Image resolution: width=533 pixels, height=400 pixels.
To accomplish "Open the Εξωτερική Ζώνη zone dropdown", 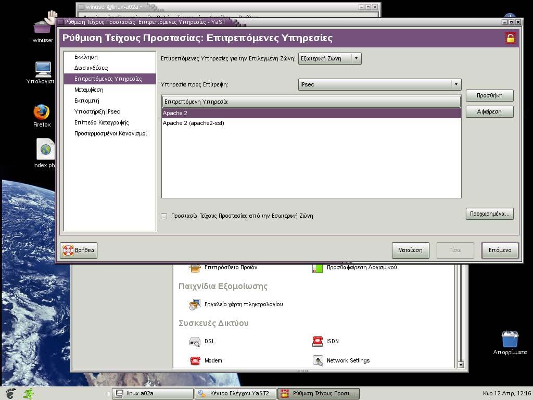I will 329,58.
